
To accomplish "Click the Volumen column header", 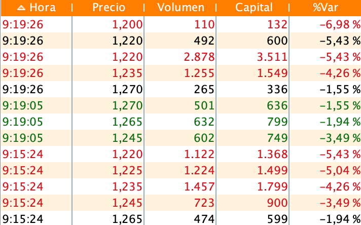I will (181, 8).
